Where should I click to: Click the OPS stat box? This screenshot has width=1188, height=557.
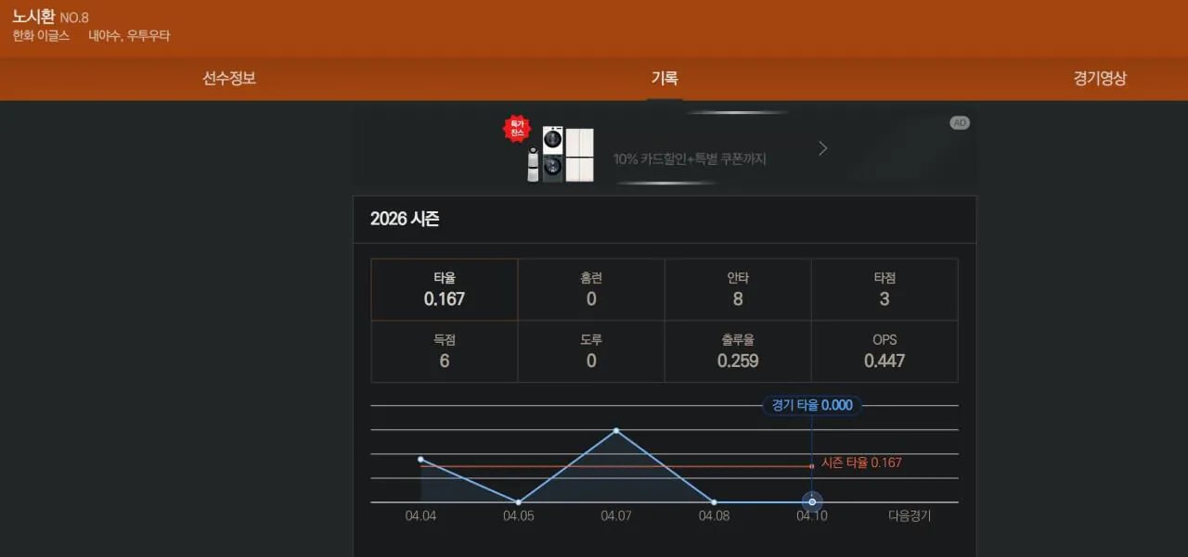pyautogui.click(x=884, y=350)
